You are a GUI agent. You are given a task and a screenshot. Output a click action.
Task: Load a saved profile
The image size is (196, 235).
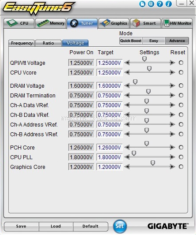pos(56,226)
